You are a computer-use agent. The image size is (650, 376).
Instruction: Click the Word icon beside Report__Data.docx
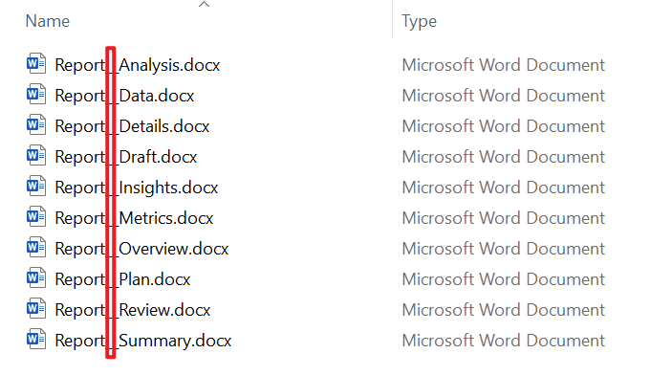pyautogui.click(x=36, y=94)
